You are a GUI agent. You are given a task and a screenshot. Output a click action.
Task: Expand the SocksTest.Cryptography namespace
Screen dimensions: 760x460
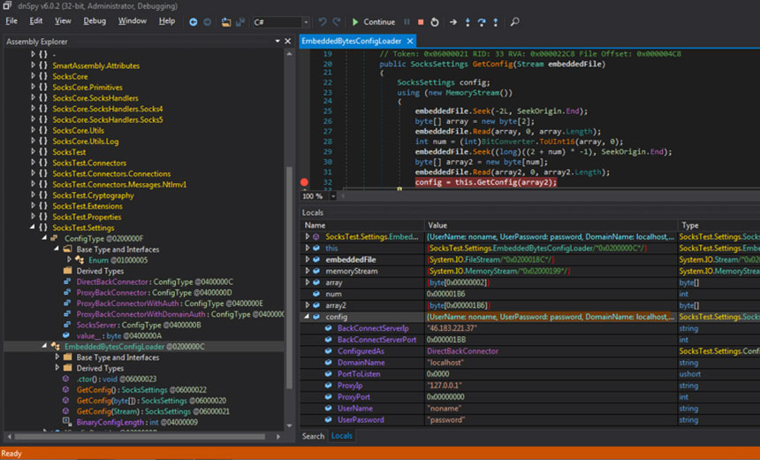[33, 195]
